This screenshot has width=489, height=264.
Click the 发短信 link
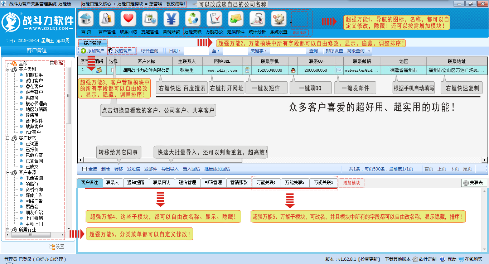point(134,169)
